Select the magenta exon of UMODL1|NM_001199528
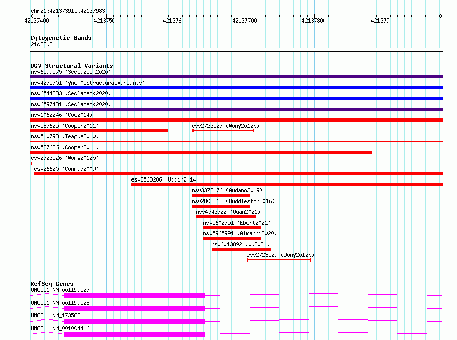Screen dimensions: 457x340 point(135,309)
